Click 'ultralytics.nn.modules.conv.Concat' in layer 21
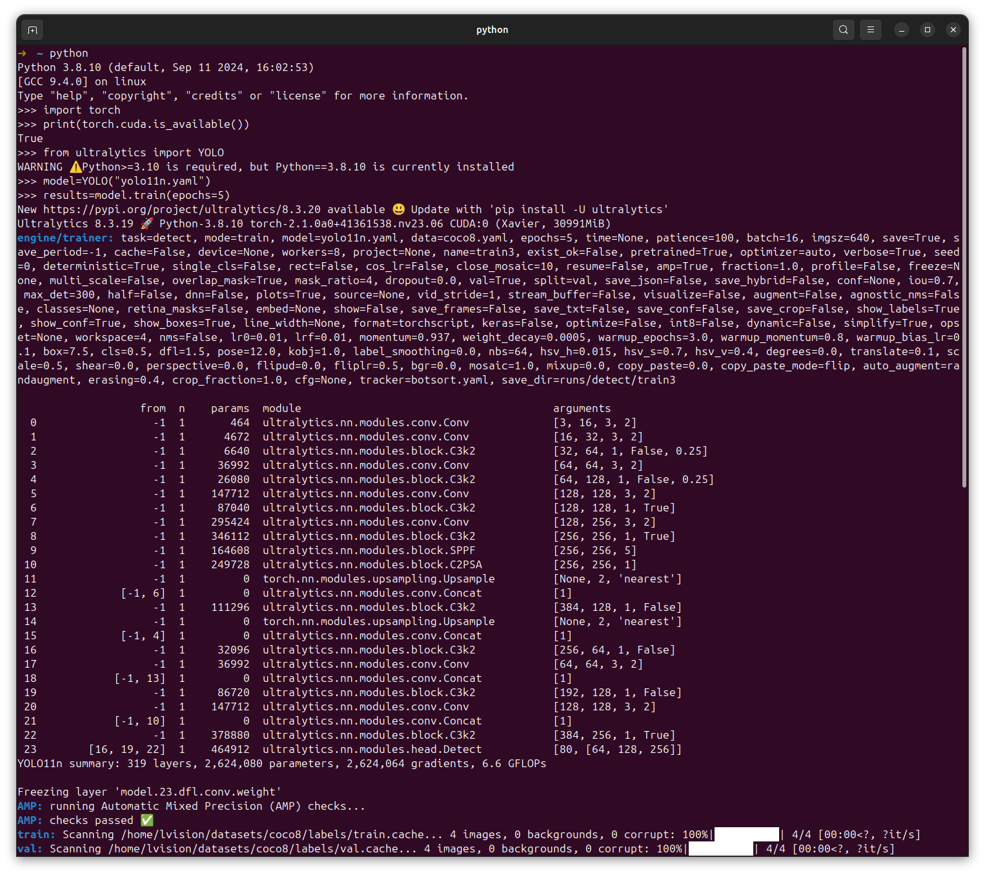Screen dimensions: 985x875 pos(372,721)
